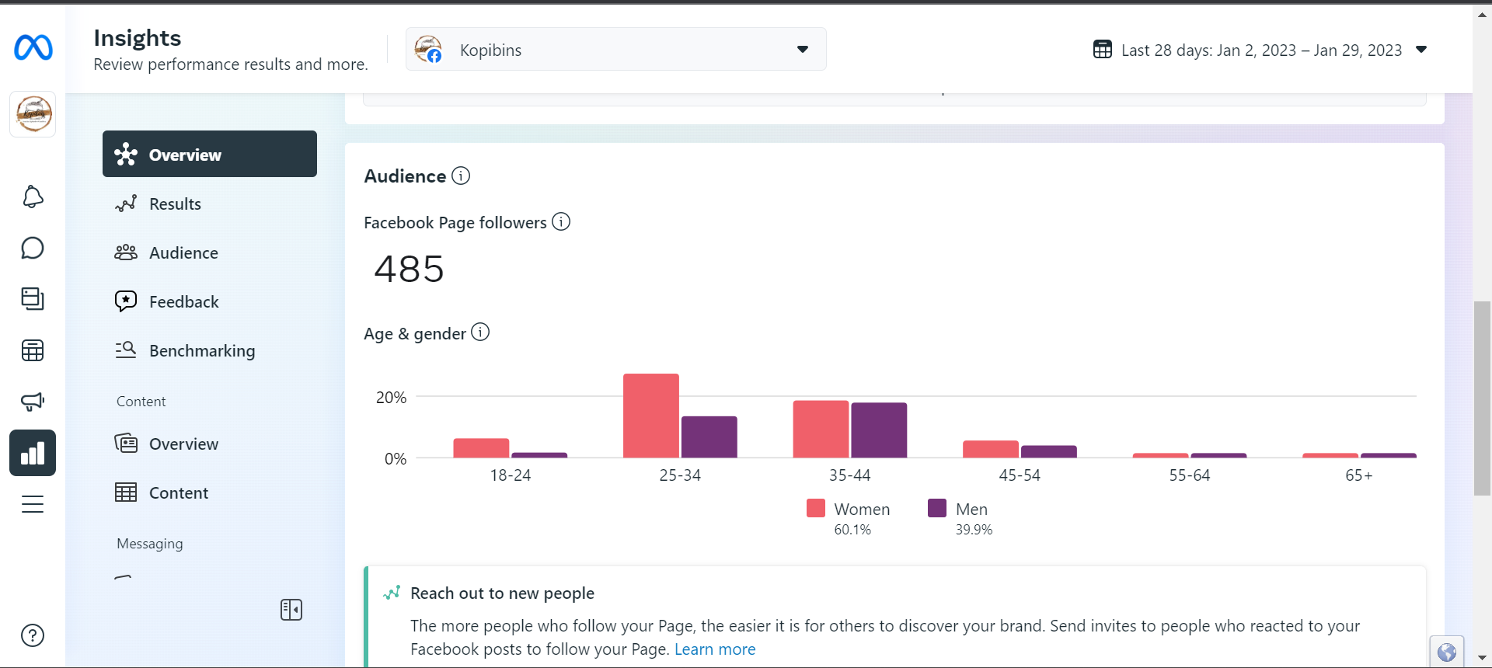Open the Feedback sidebar link
Screen dimensions: 1492x668
pyautogui.click(x=183, y=302)
